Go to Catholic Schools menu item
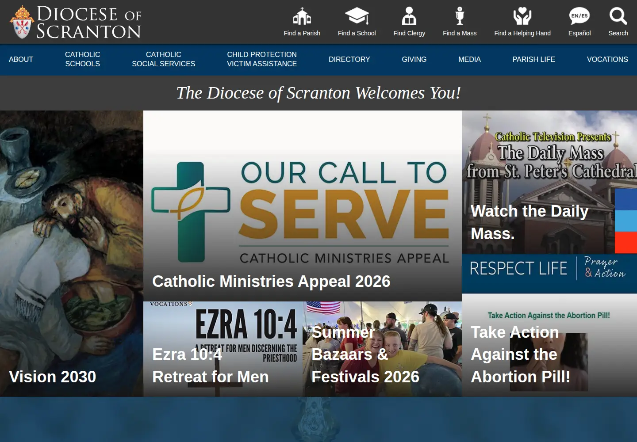The image size is (637, 442). (83, 59)
